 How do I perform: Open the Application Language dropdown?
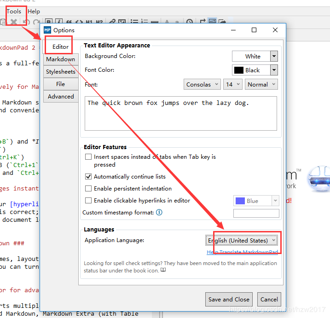(x=241, y=240)
